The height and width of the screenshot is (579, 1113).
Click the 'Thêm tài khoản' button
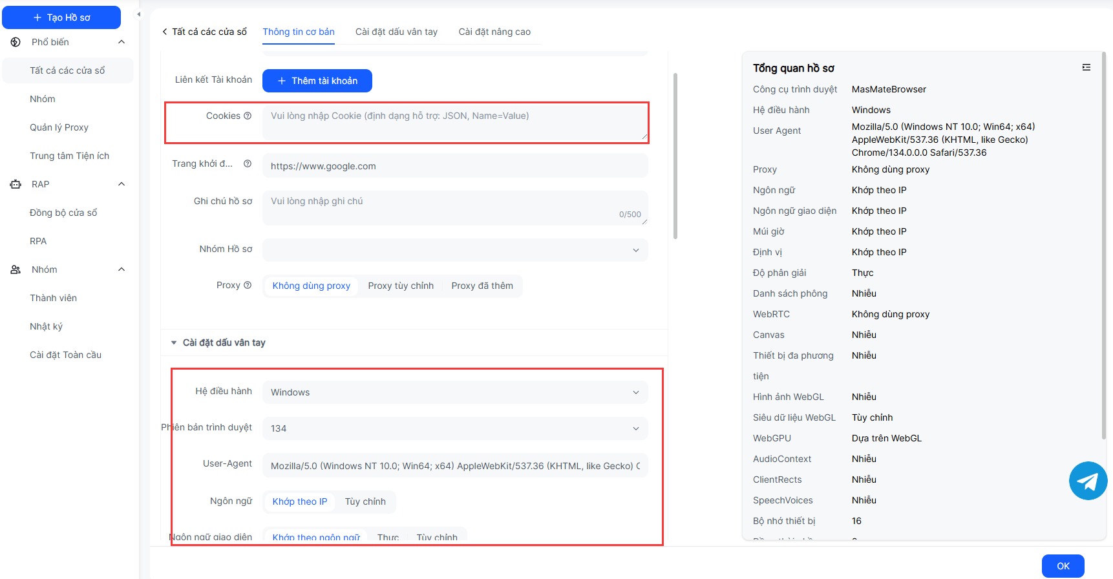(317, 81)
